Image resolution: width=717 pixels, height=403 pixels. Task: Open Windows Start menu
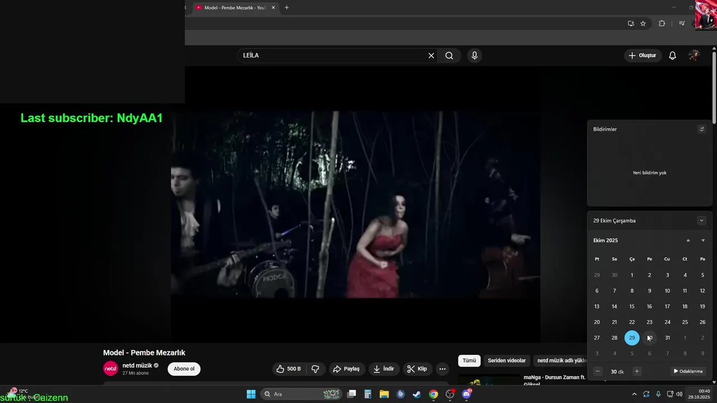[251, 394]
